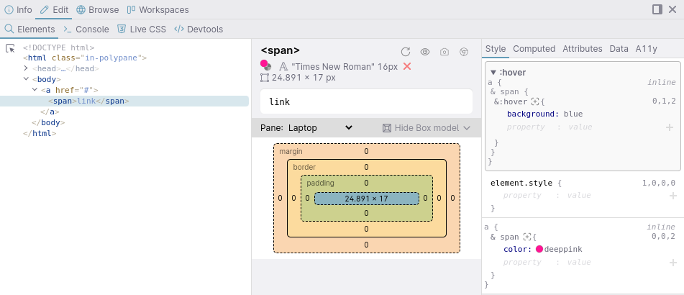Screen dimensions: 684x295
Task: Click the 24.891 × 17 content box
Action: click(366, 199)
